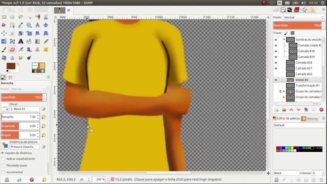This screenshot has width=327, height=184.
Task: Toggle lock pixels brush icon next to Travar
Action: pyautogui.click(x=286, y=33)
